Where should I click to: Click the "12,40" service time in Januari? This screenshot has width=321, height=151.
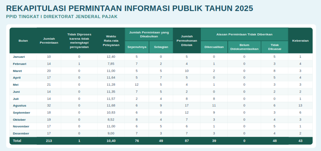coord(111,57)
